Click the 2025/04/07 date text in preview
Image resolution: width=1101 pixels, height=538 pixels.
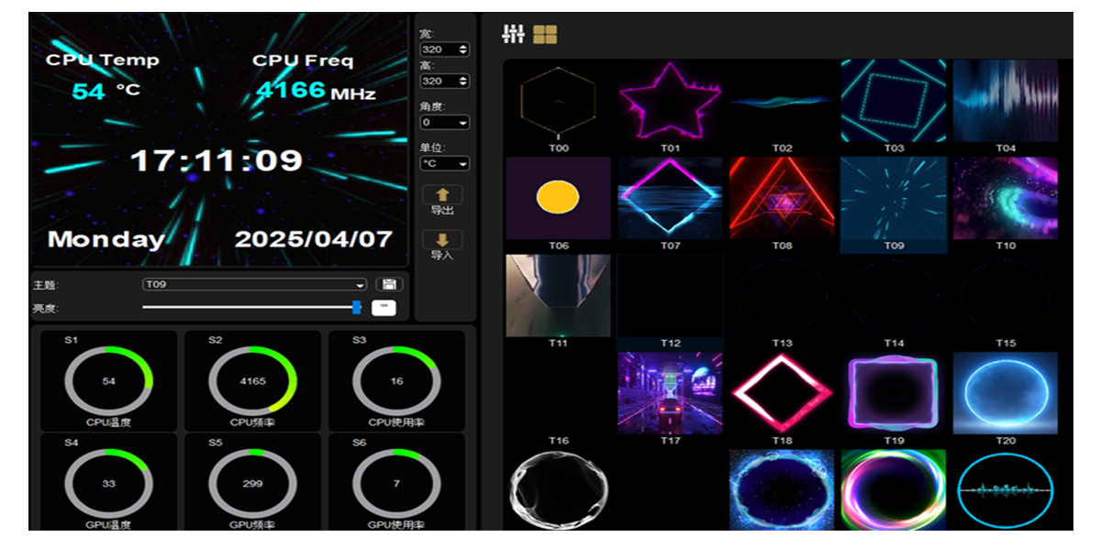(x=314, y=239)
